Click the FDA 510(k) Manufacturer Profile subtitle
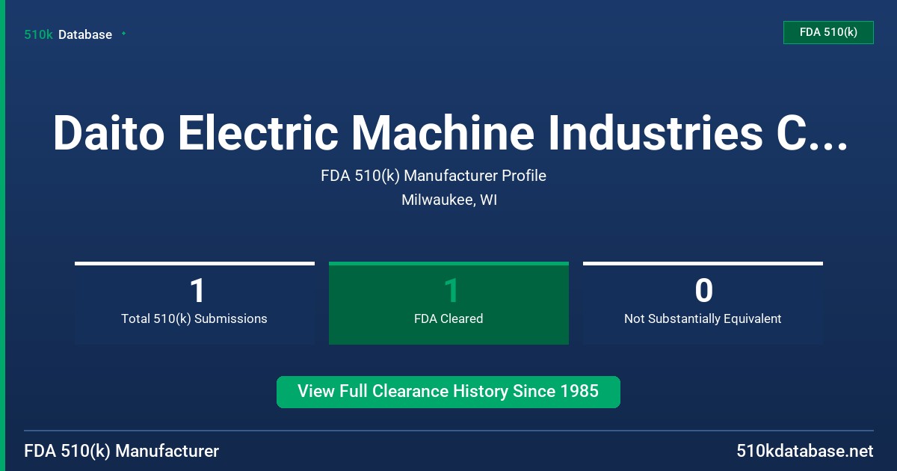Screen dimensions: 897x471 click(x=434, y=176)
